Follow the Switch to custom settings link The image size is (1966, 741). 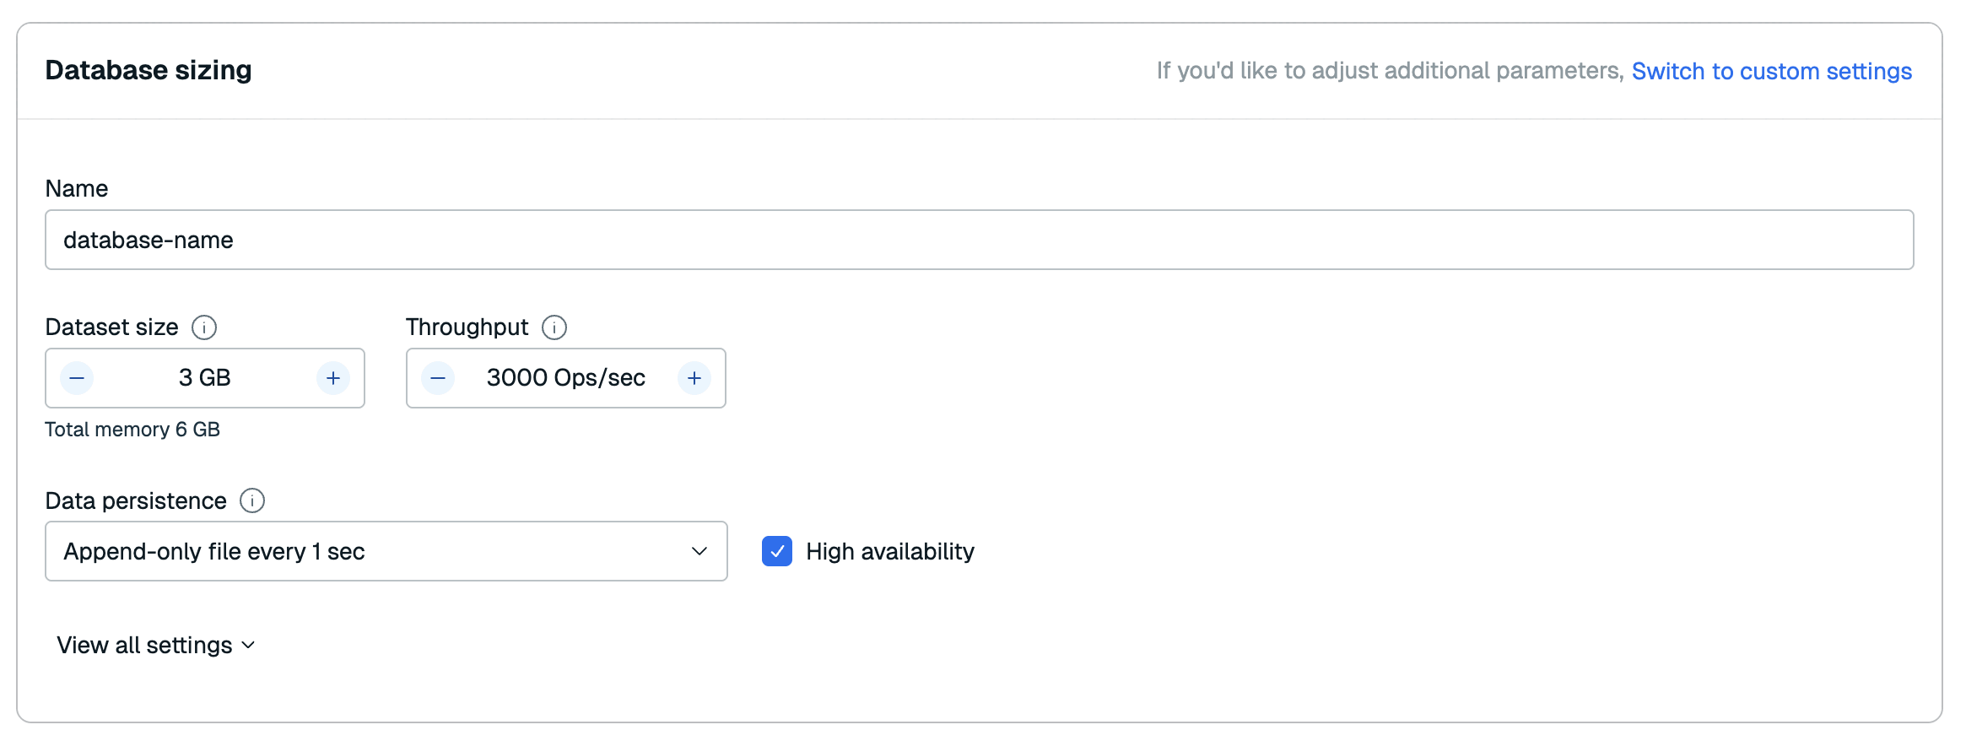[x=1771, y=71]
